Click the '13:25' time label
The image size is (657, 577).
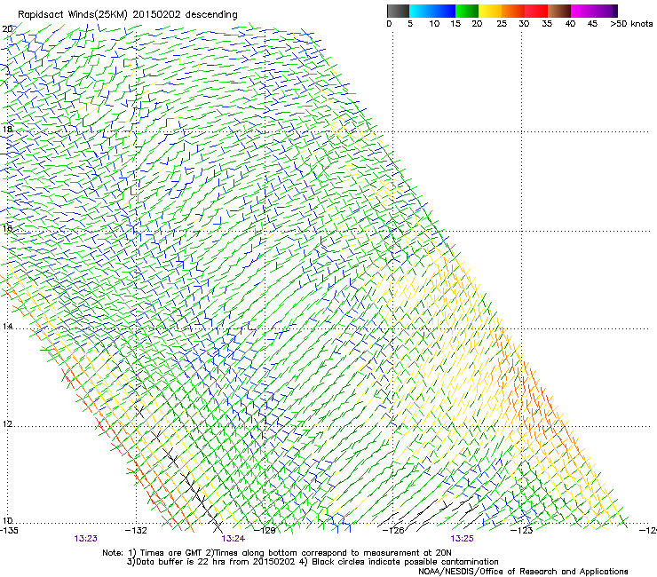point(462,539)
